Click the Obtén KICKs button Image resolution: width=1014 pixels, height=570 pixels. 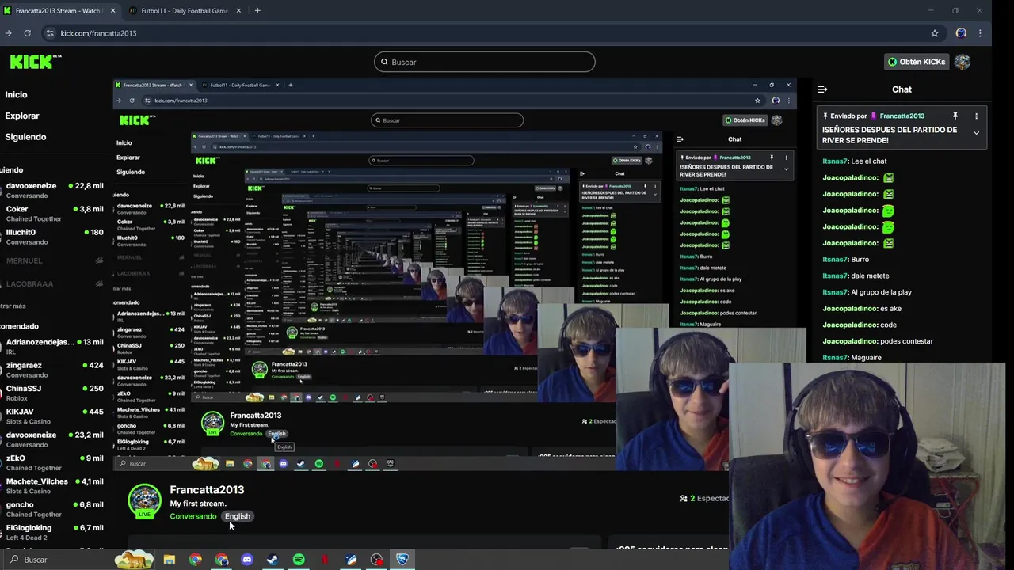917,62
